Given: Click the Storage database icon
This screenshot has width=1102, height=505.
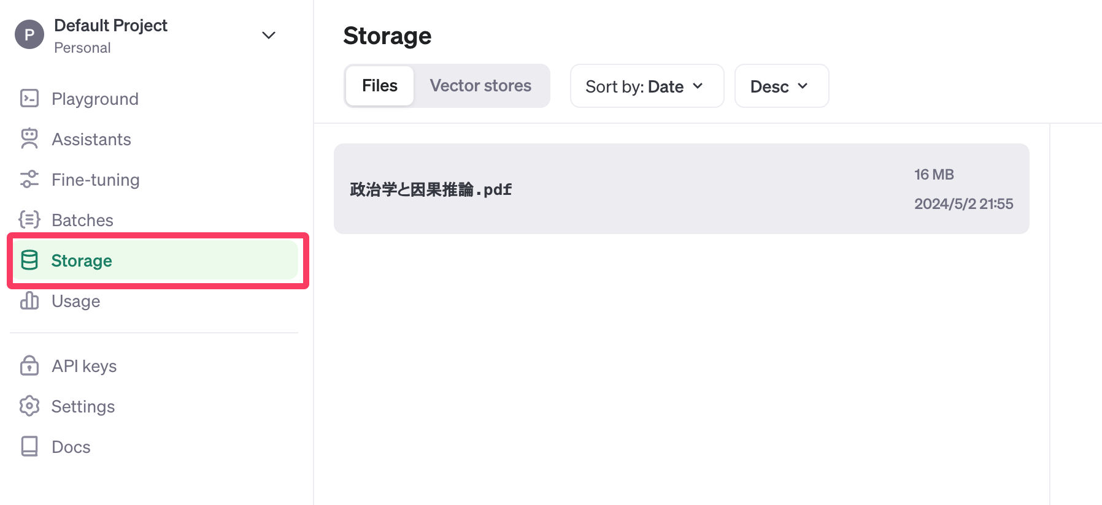Looking at the screenshot, I should 29,260.
